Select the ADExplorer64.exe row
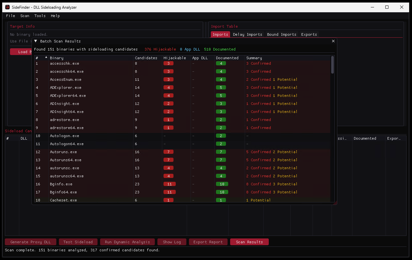This screenshot has height=260, width=412. coord(183,96)
